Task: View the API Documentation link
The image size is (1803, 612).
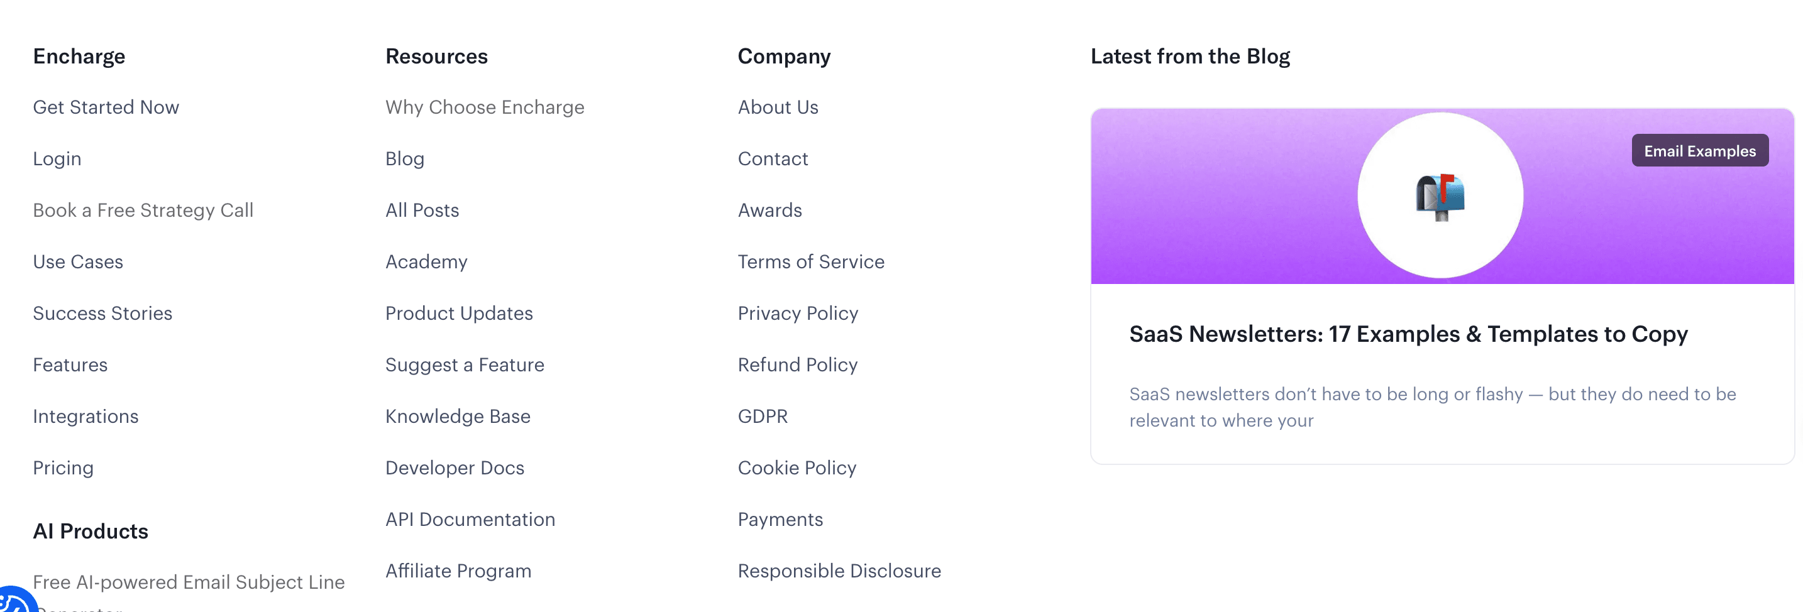Action: tap(470, 519)
